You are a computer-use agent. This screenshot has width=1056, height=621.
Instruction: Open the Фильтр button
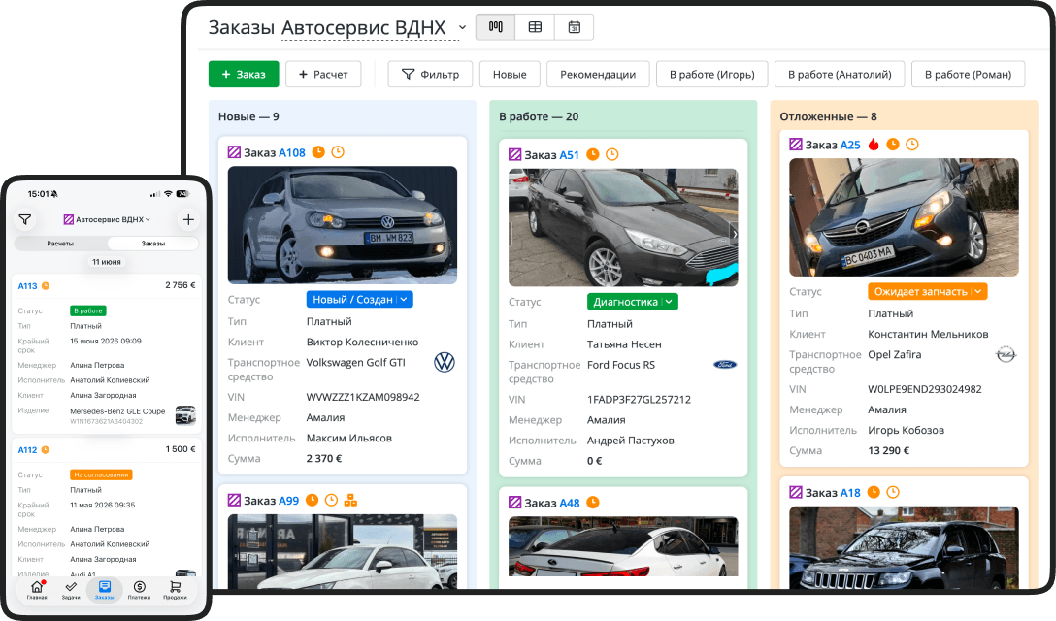(x=430, y=74)
